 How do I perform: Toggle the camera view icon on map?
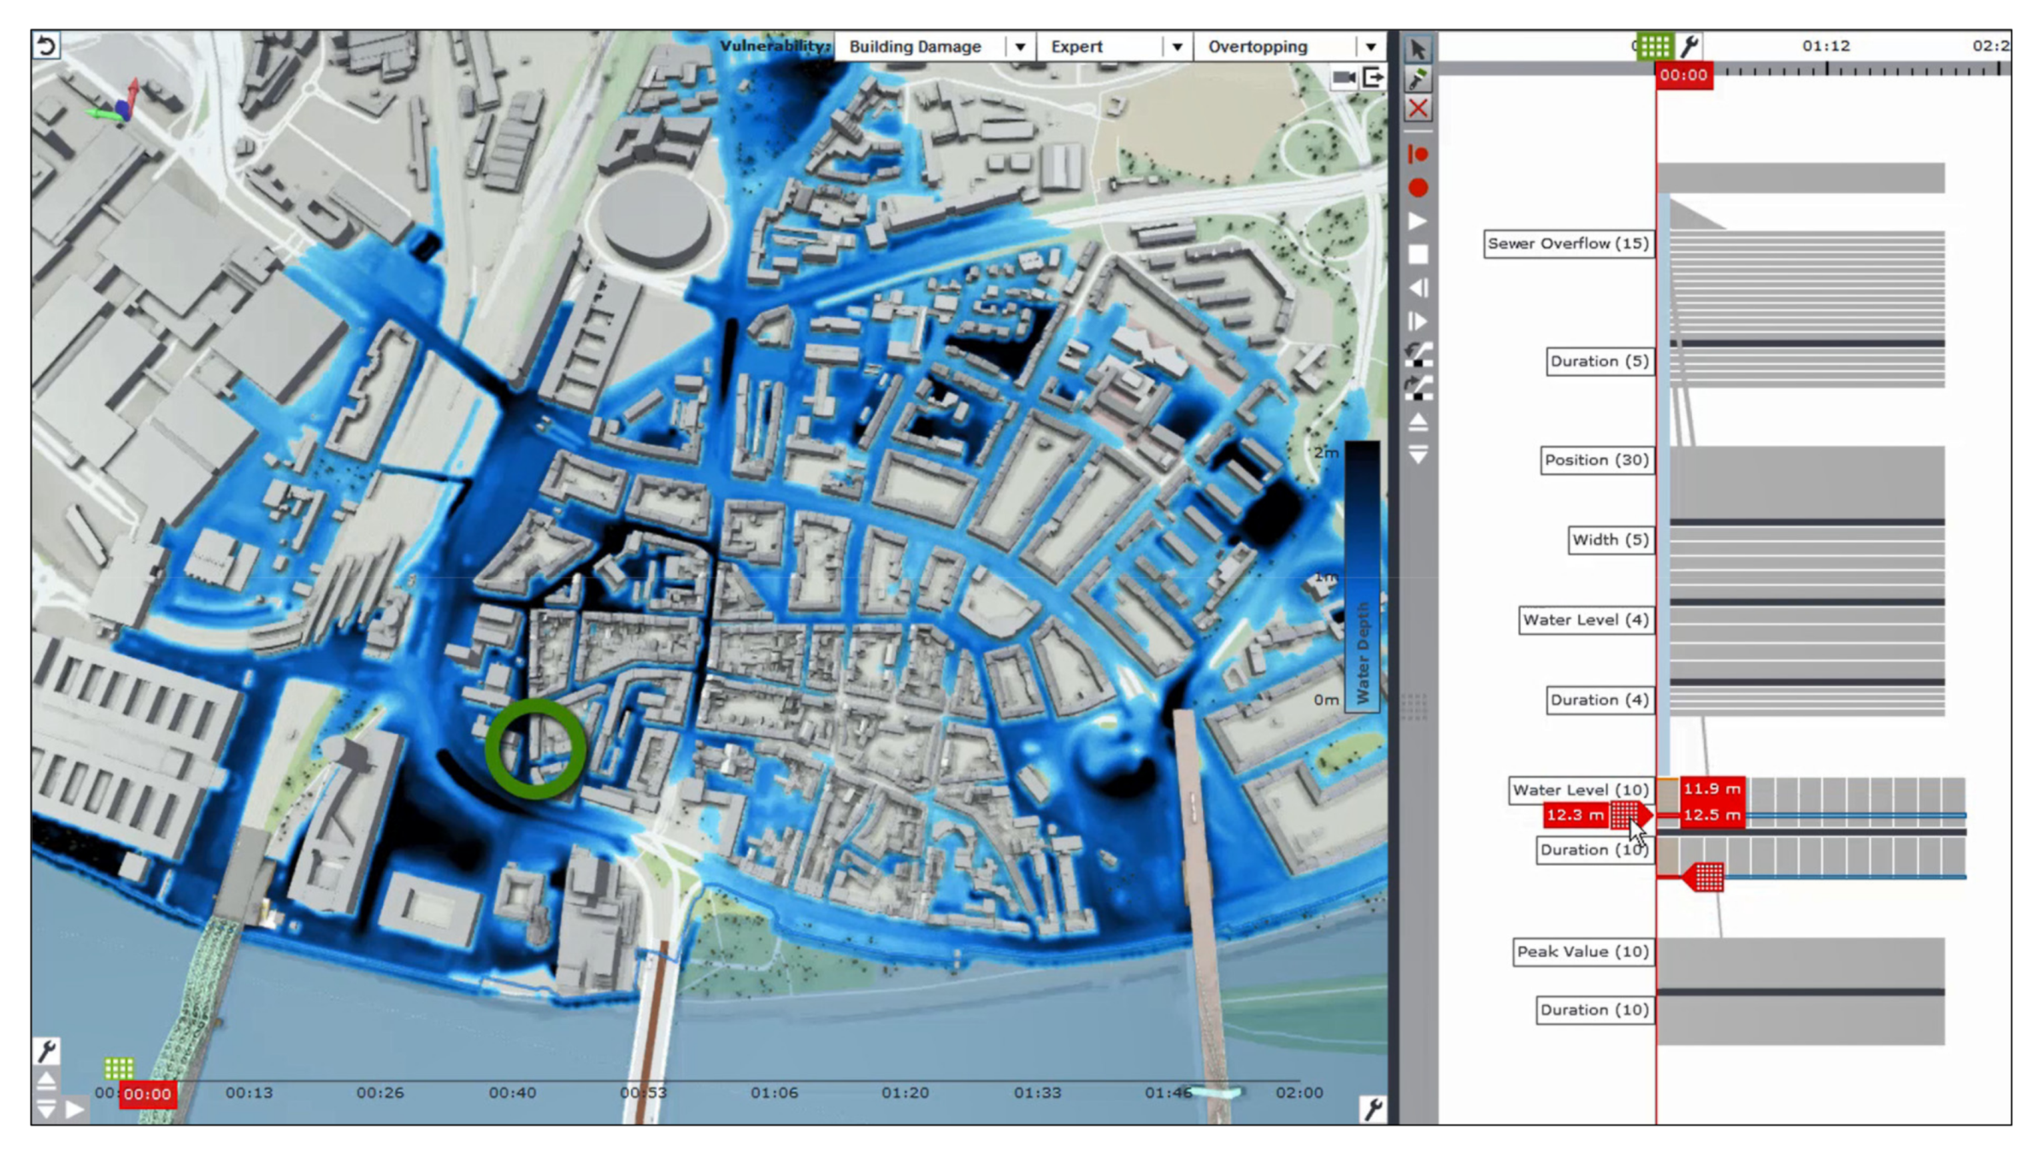[x=1344, y=78]
